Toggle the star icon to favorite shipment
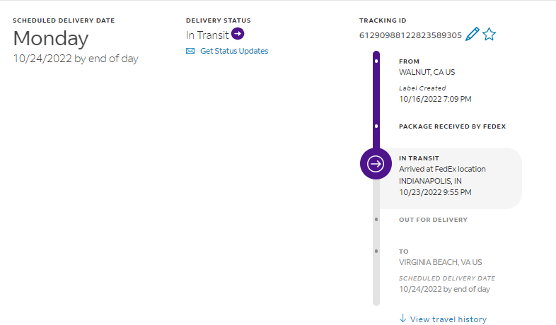556x325 pixels. pos(490,35)
